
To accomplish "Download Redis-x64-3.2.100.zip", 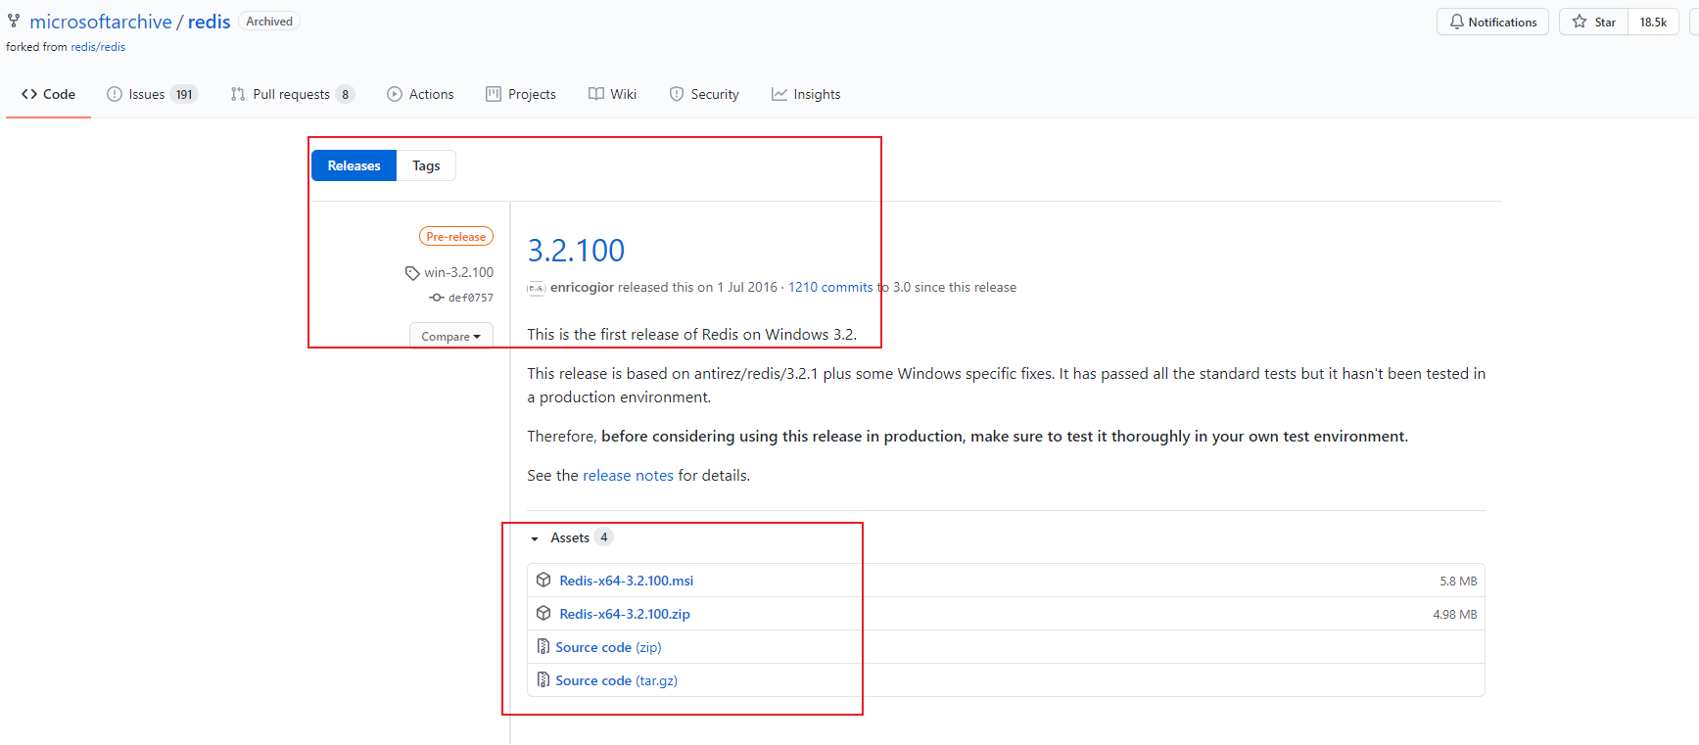I will (625, 614).
